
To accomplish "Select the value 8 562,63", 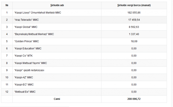I will click(x=134, y=27).
